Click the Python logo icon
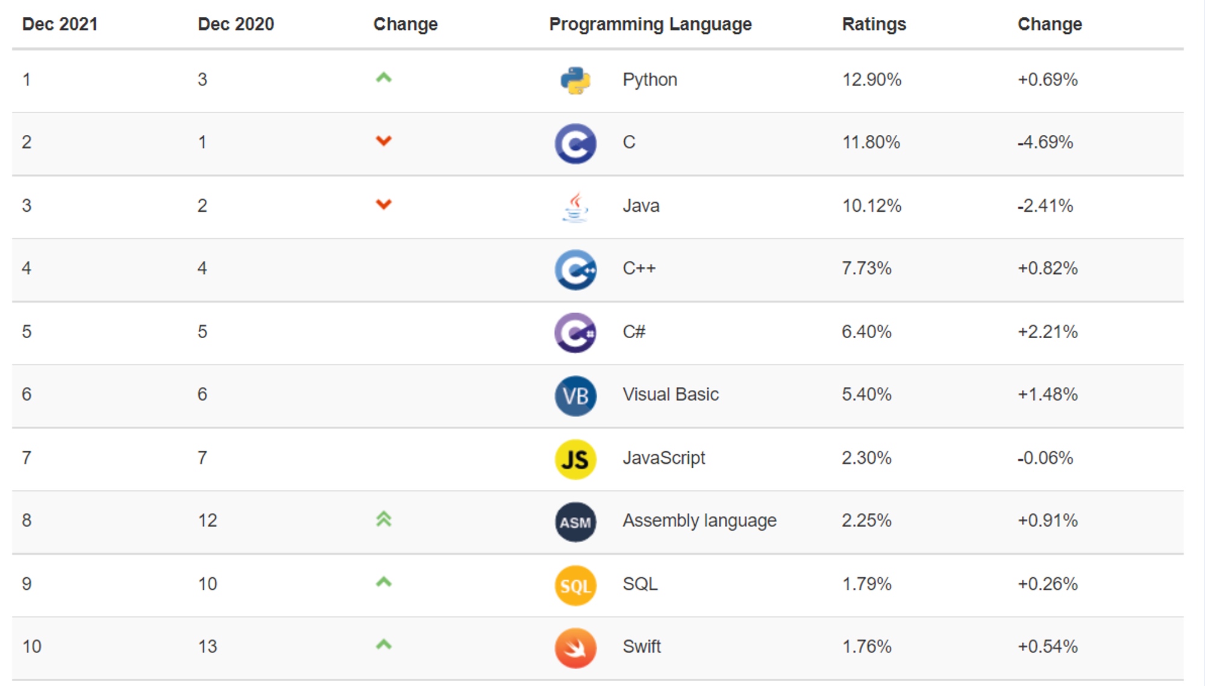 (x=575, y=81)
